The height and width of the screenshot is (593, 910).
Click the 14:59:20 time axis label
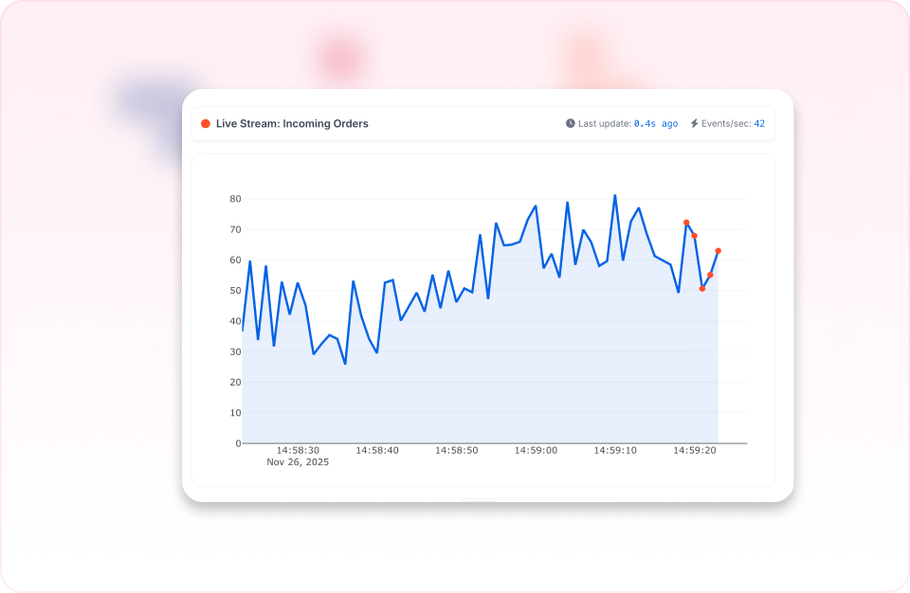coord(695,451)
